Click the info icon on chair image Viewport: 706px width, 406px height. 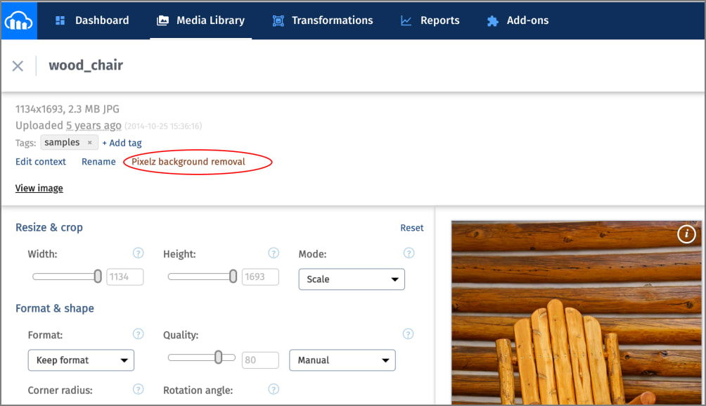click(x=686, y=234)
